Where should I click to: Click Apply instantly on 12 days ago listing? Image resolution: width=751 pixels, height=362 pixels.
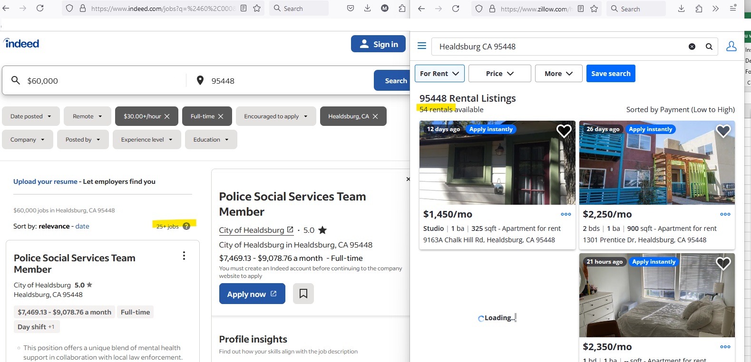(491, 129)
